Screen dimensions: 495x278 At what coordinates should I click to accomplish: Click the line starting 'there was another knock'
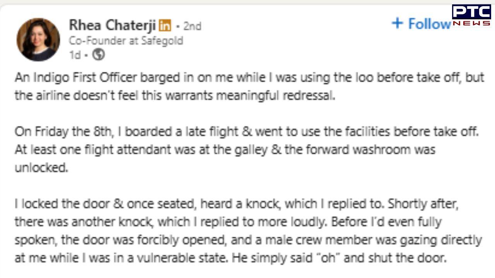pyautogui.click(x=228, y=222)
